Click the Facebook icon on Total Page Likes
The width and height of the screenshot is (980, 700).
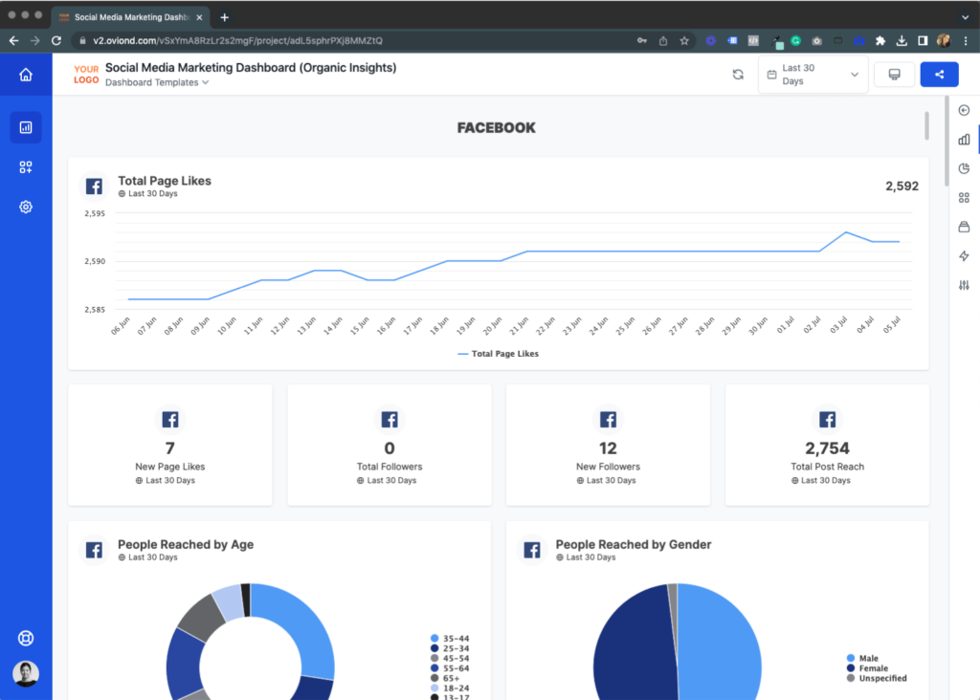coord(95,186)
